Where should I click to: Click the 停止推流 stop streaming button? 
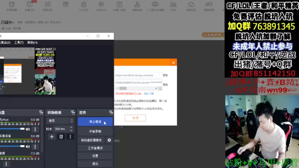95,122
